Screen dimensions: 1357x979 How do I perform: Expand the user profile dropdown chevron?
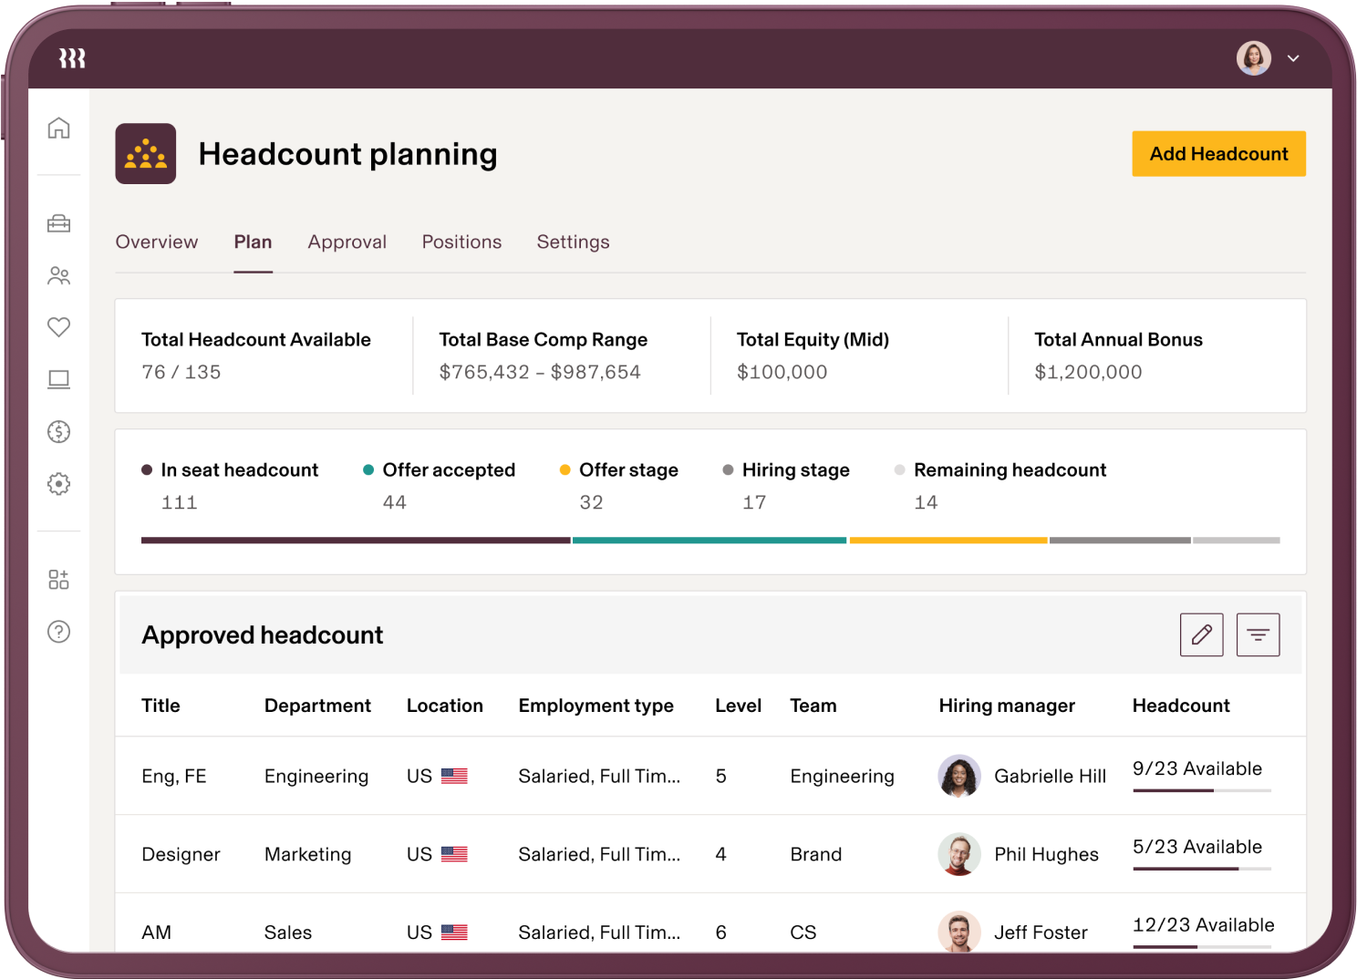coord(1293,58)
